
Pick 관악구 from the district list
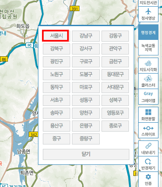pos(115,49)
